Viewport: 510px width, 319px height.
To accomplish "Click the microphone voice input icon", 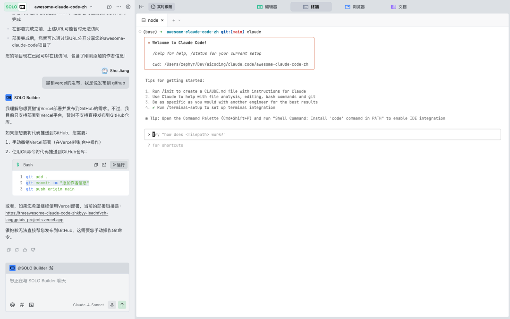I will point(112,305).
